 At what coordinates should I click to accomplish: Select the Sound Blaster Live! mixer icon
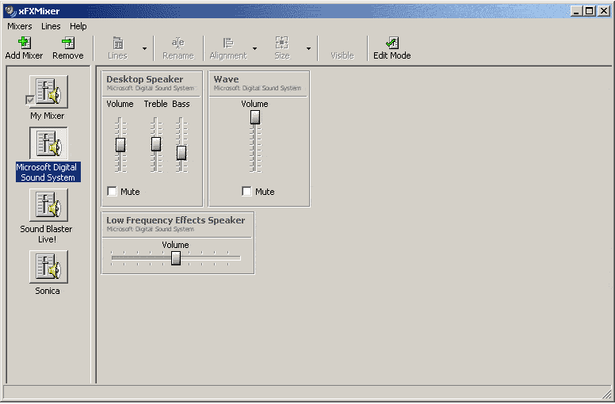(x=48, y=205)
